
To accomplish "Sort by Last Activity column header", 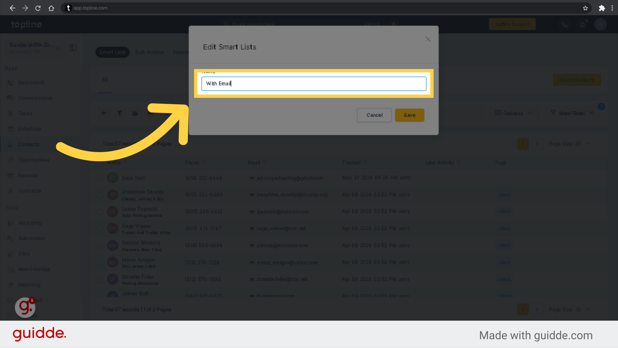I will (443, 162).
